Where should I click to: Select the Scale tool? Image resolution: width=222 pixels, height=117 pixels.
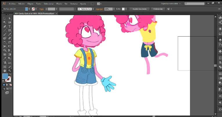click(10, 42)
